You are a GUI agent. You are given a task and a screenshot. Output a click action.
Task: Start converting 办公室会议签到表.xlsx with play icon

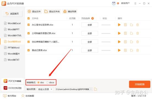point(119,25)
